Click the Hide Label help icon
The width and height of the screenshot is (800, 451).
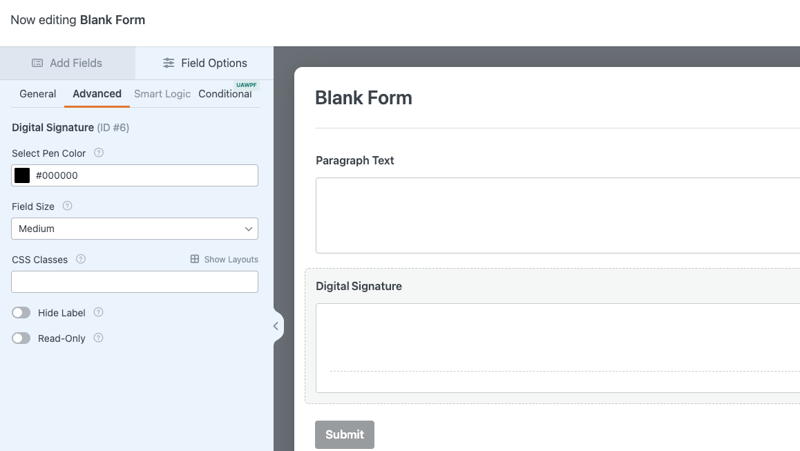tap(99, 312)
